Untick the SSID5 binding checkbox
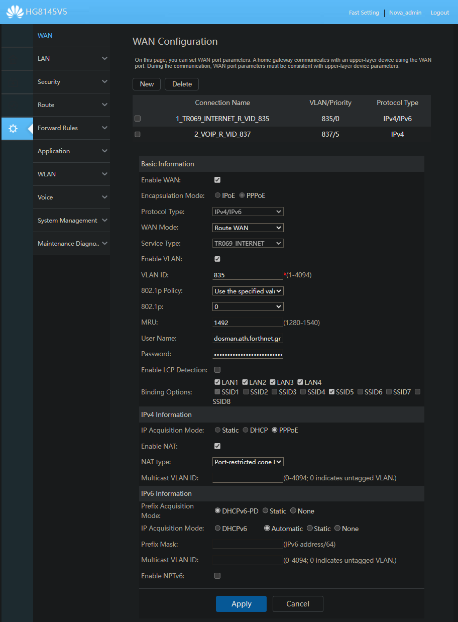 (332, 392)
